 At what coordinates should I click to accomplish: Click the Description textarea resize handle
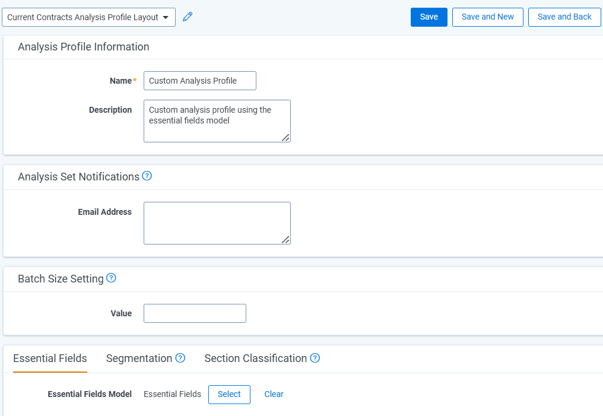285,138
